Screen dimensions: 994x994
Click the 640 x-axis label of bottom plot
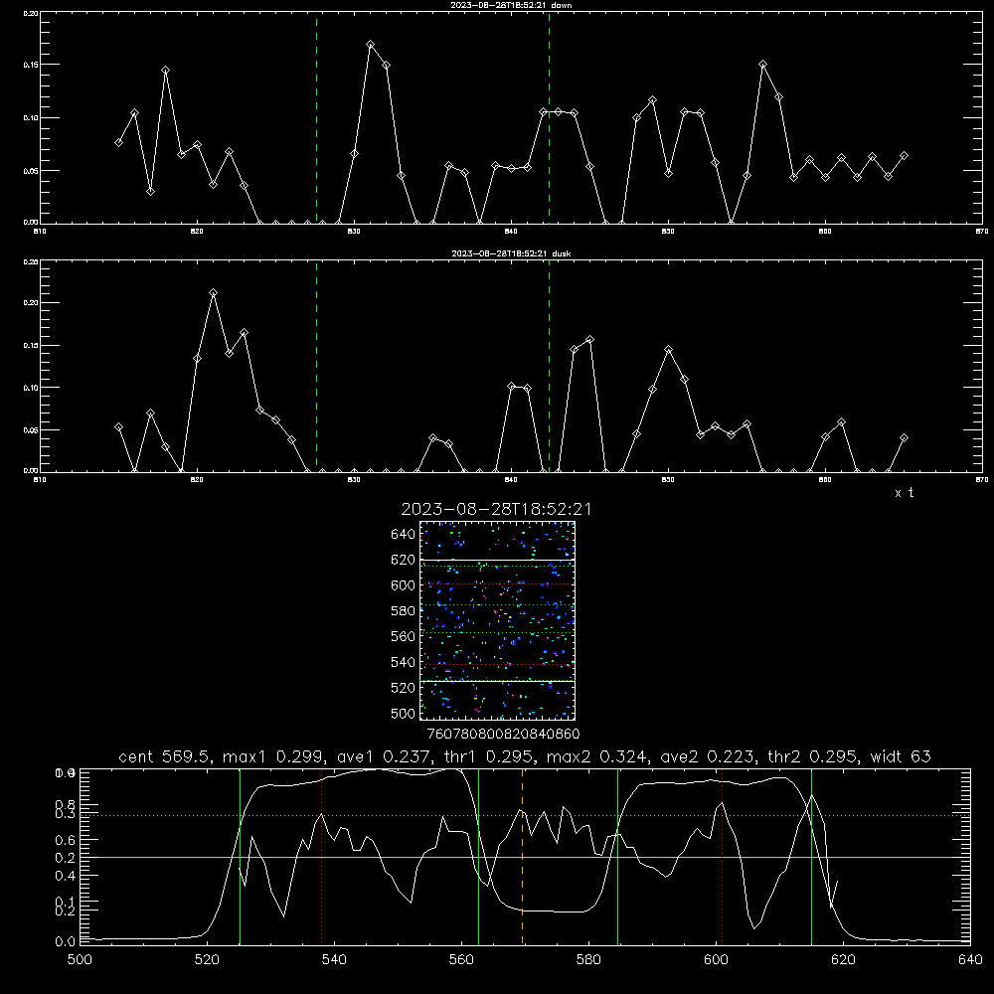pos(970,960)
